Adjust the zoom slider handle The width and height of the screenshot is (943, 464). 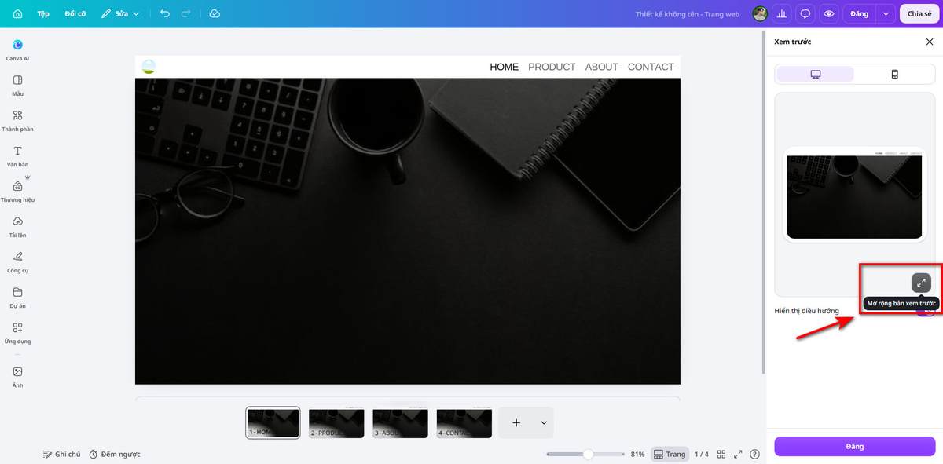click(x=588, y=454)
